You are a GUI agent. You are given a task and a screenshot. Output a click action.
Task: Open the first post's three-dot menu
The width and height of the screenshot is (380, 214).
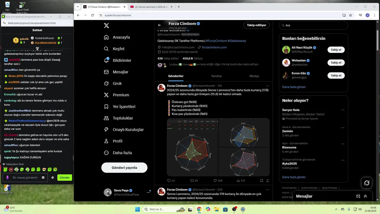click(267, 86)
